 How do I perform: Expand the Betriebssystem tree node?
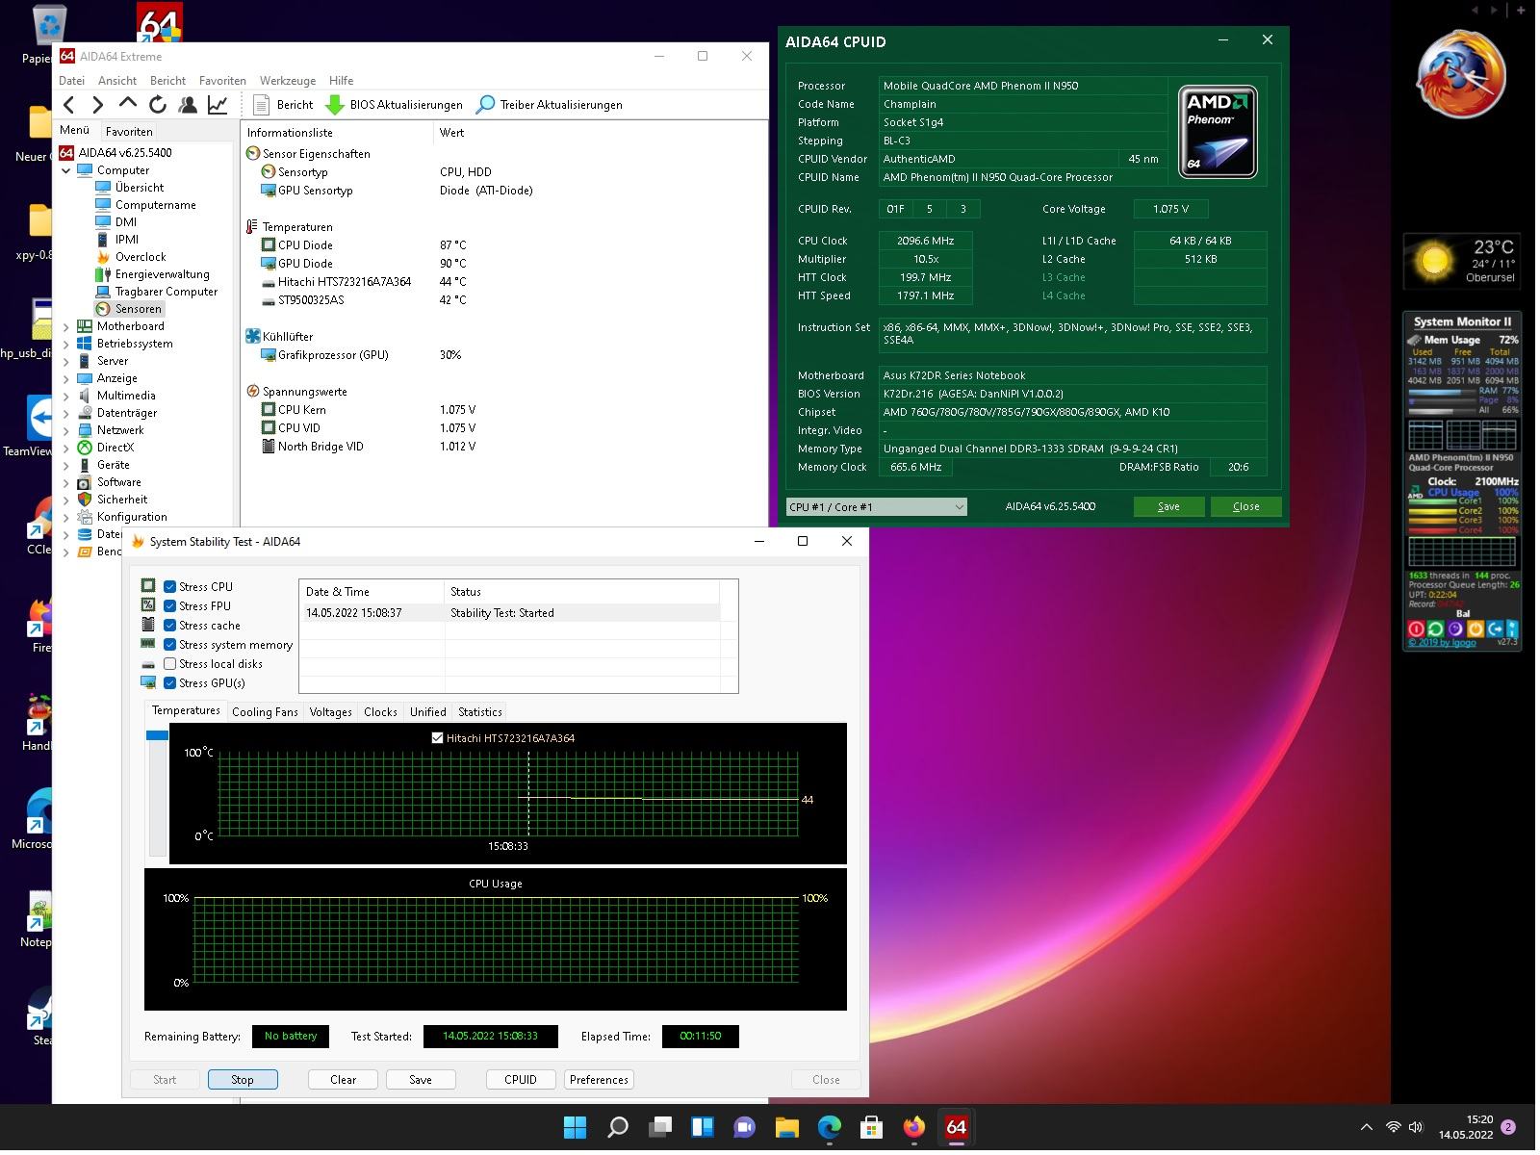[66, 344]
